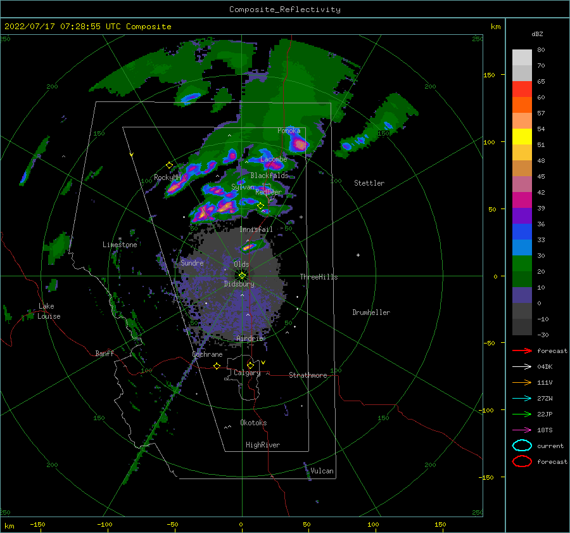Click the 80 dBZ light gray swatch
Viewport: 570px width, 533px height.
coord(522,57)
